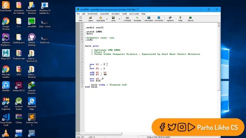This screenshot has height=138, width=246.
Task: Select the Maya 2017 desktop icon
Action: (x=6, y=54)
